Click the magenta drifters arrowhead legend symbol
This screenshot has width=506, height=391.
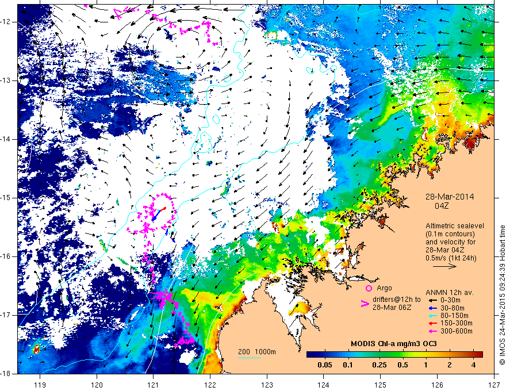365,304
